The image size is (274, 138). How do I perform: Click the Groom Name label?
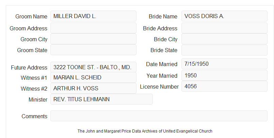point(31,16)
